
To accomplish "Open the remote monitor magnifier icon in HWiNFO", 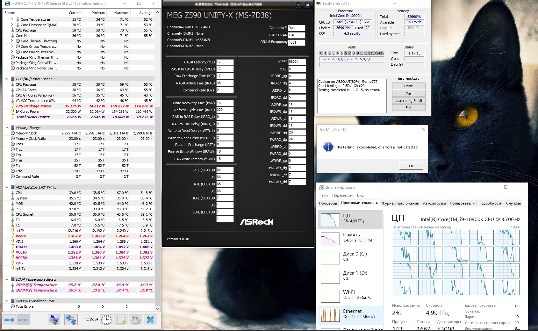I will click(54, 320).
